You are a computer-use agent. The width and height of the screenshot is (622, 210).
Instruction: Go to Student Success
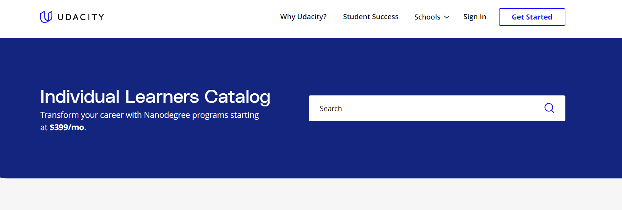pos(370,17)
